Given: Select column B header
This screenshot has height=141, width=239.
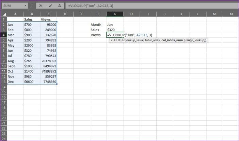Looking at the screenshot, I should coord(32,14).
